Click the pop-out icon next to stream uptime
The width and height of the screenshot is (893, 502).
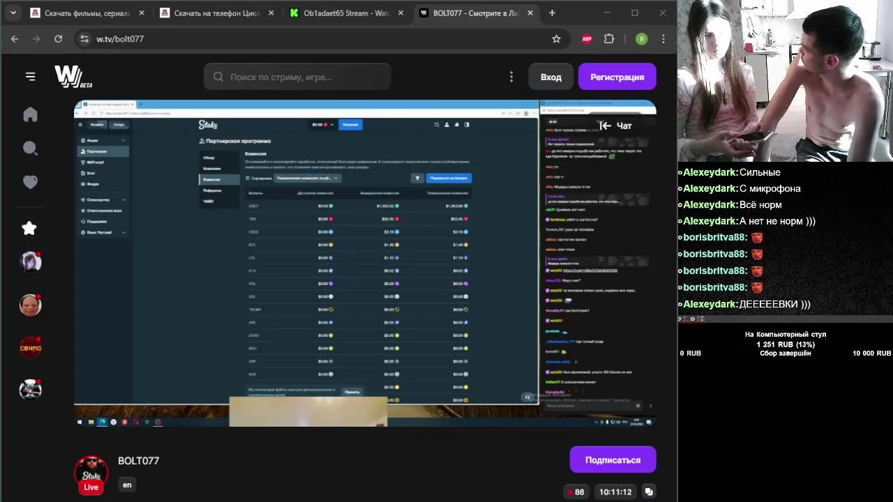[x=649, y=492]
